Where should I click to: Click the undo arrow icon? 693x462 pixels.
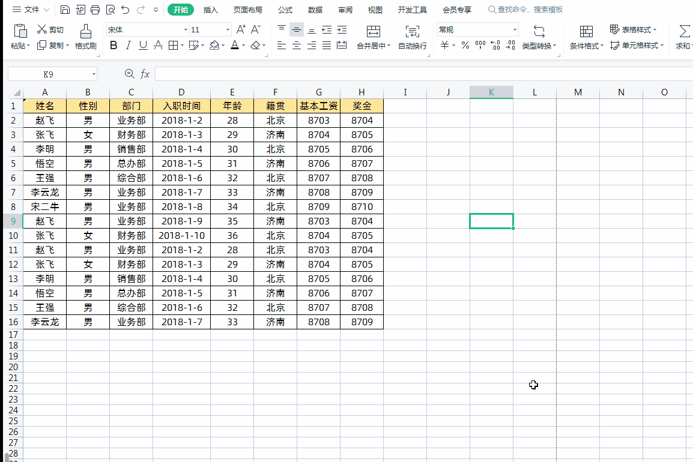point(125,9)
